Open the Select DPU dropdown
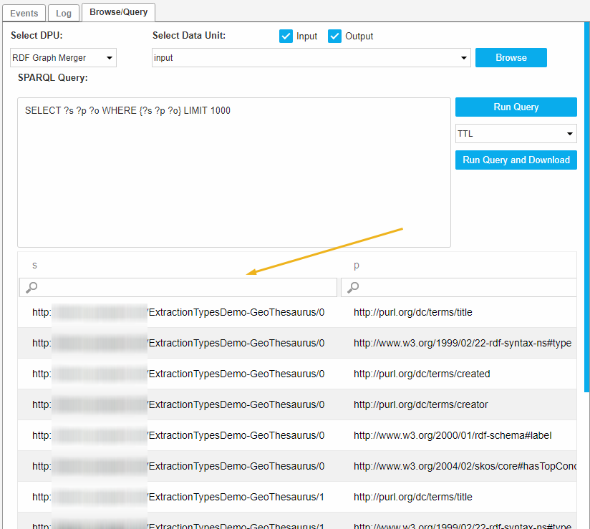The image size is (590, 529). point(63,58)
